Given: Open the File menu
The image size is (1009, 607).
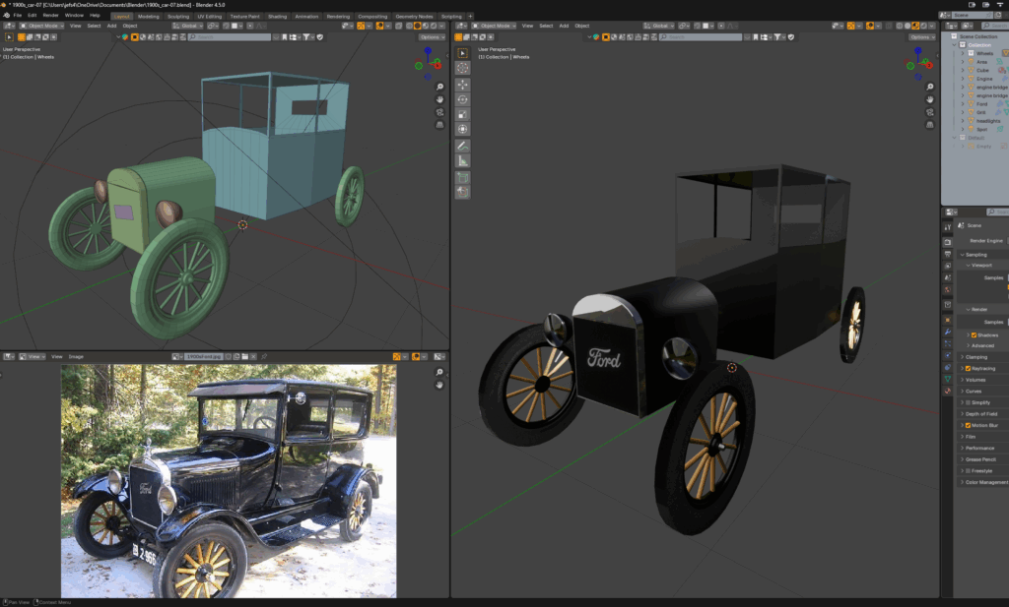Looking at the screenshot, I should coord(18,16).
